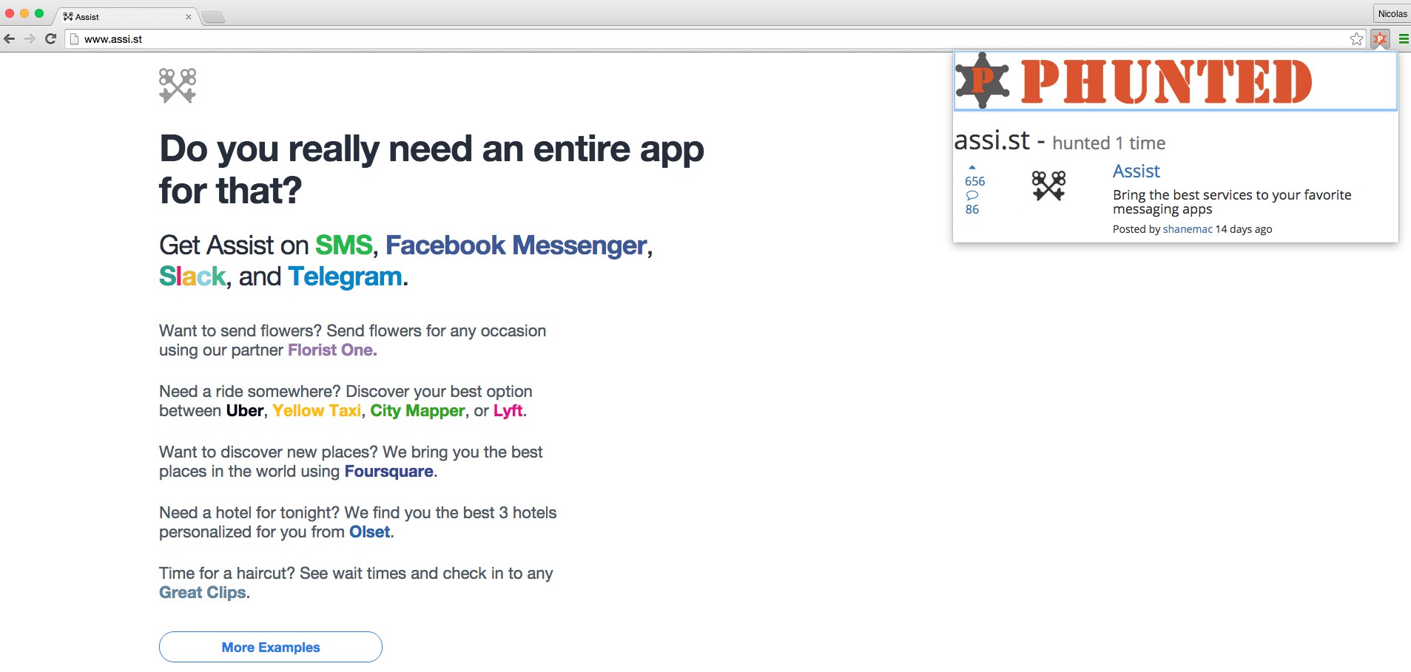
Task: Follow the Uber link
Action: pos(245,410)
